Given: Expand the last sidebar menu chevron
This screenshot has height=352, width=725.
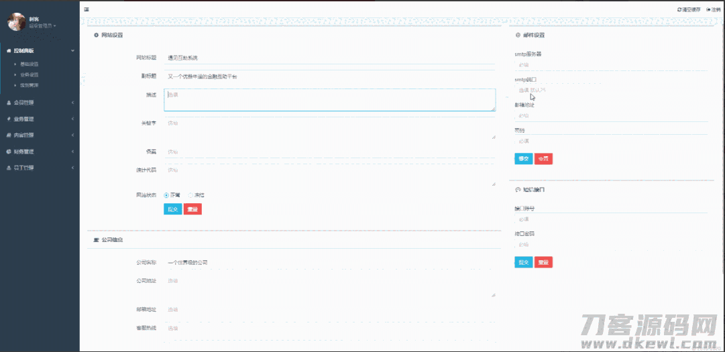Looking at the screenshot, I should point(72,168).
